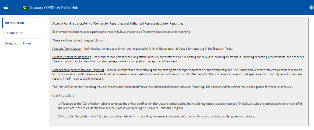314x130 pixels.
Task: Click instruction 1 about Certification tab
Action: click(x=180, y=106)
